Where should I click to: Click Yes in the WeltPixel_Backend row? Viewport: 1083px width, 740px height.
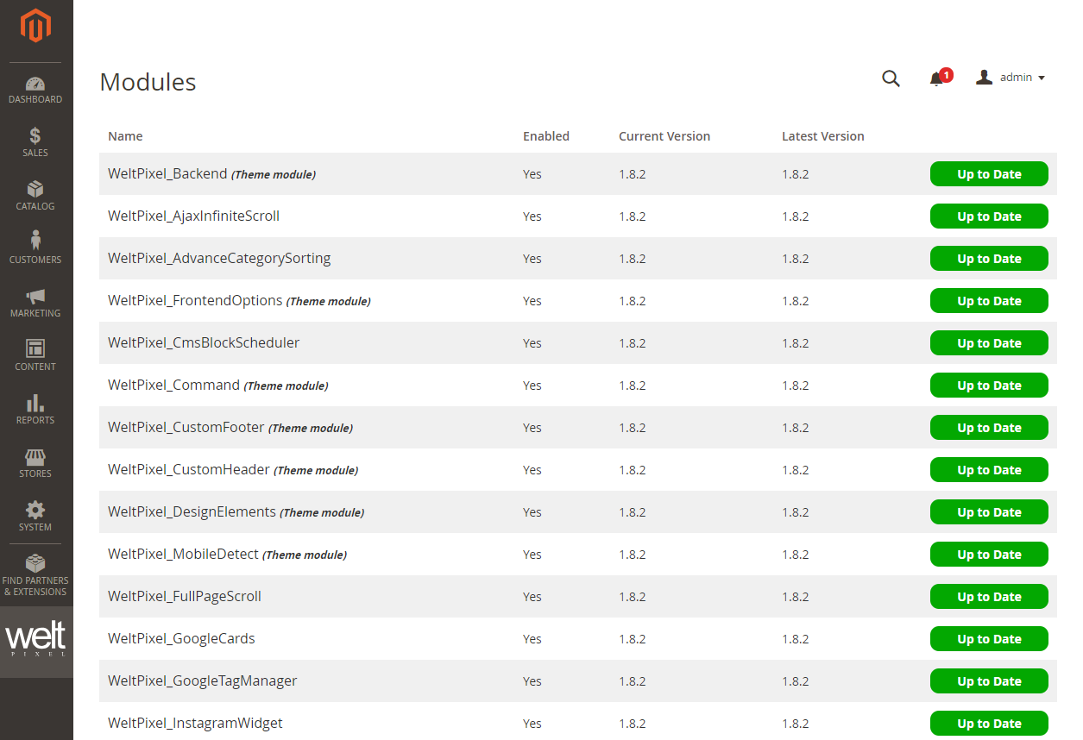click(532, 174)
